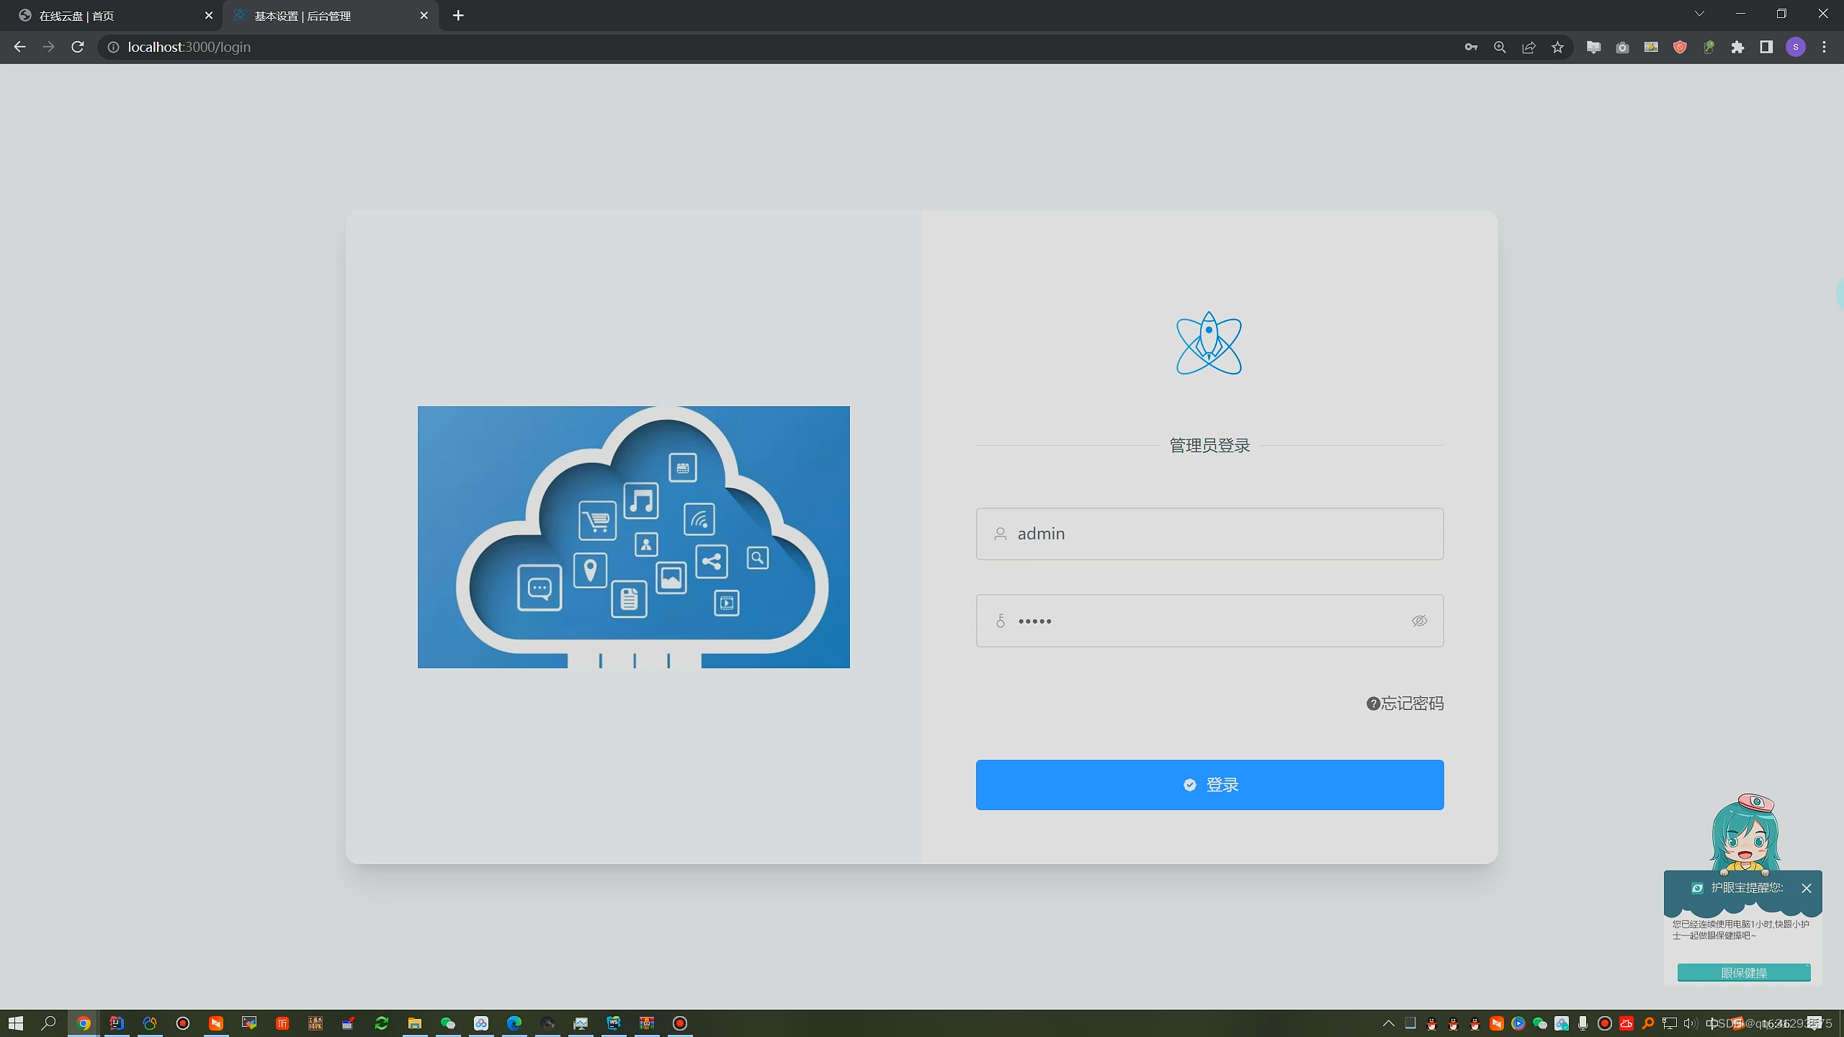Image resolution: width=1844 pixels, height=1037 pixels.
Task: Click the 登录 login button
Action: click(1209, 784)
